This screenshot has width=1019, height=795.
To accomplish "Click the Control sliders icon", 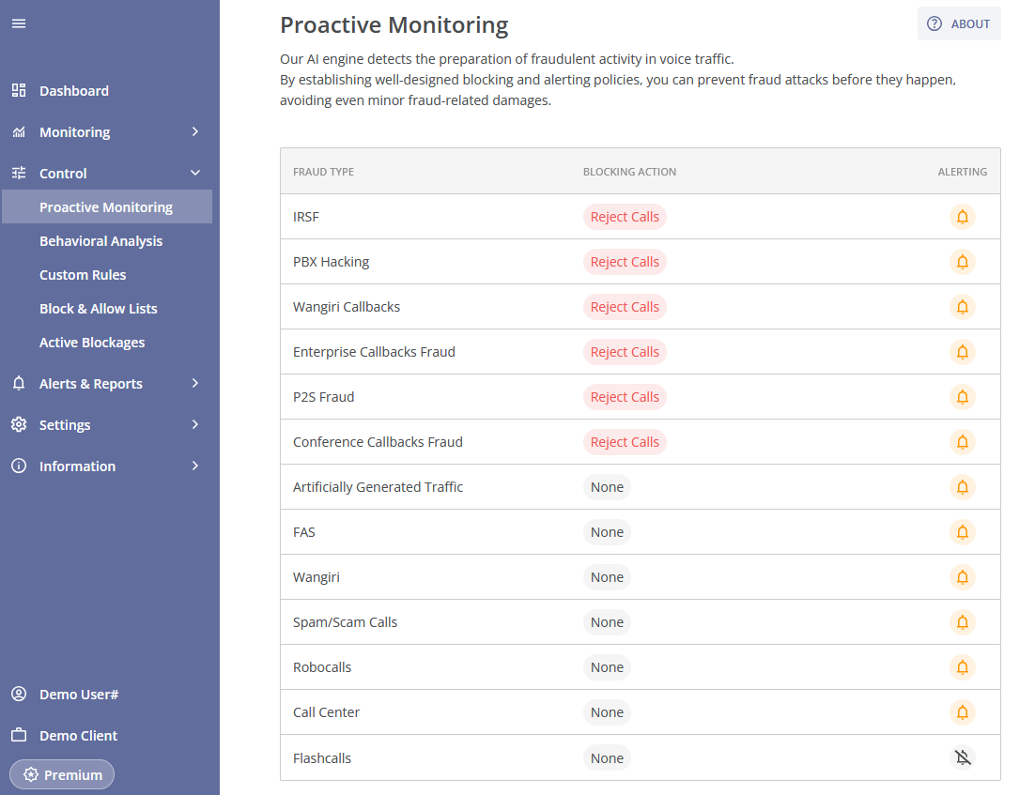I will click(18, 173).
